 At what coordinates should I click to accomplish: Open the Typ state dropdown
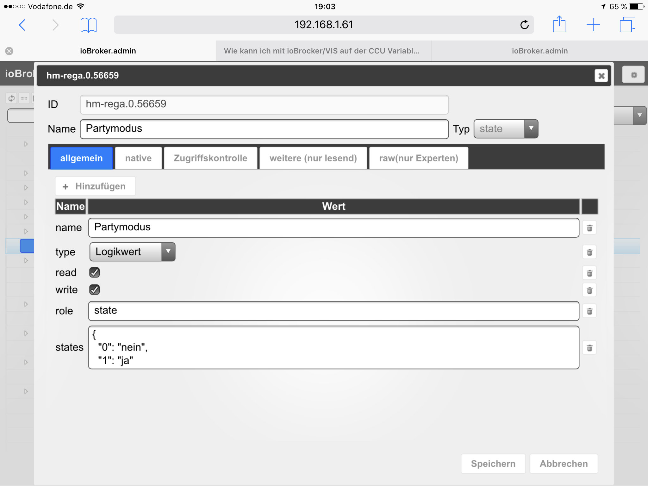tap(505, 129)
